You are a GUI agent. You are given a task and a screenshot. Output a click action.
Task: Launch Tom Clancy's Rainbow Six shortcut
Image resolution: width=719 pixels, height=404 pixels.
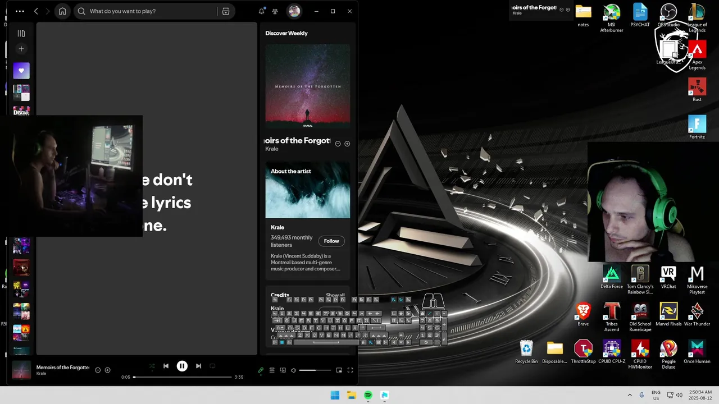pos(640,279)
